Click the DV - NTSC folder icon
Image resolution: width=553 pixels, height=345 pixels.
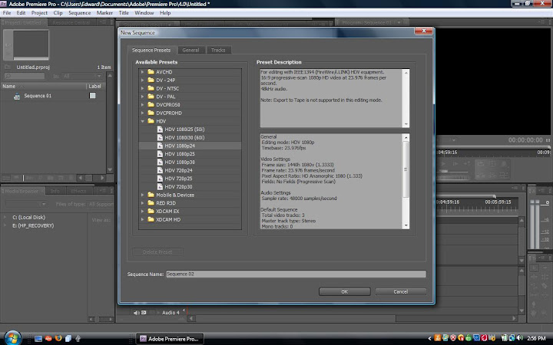tap(151, 88)
